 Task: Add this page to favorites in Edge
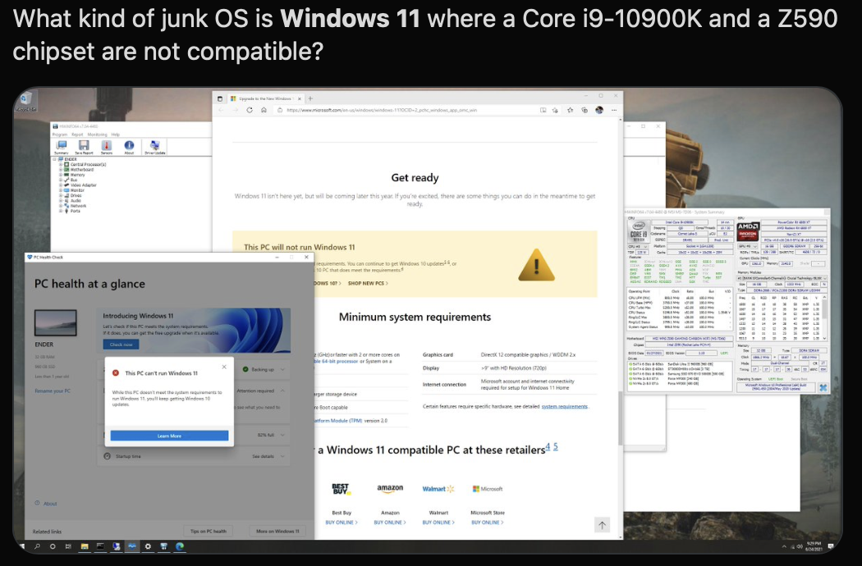555,110
